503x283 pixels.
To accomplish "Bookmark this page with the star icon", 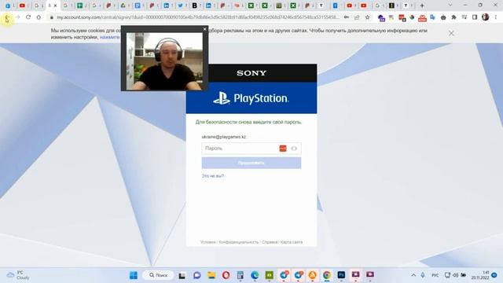I will tap(367, 17).
